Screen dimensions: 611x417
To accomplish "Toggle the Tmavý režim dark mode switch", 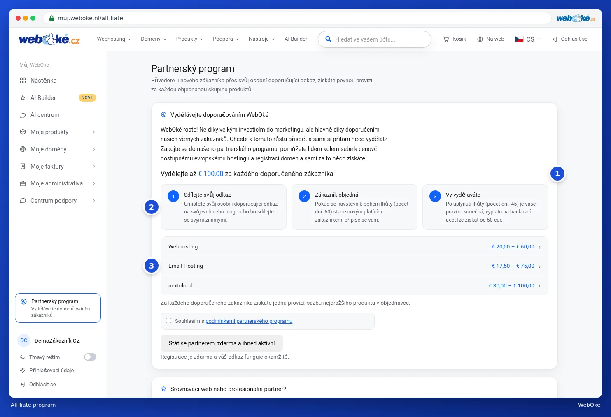I will coord(90,357).
